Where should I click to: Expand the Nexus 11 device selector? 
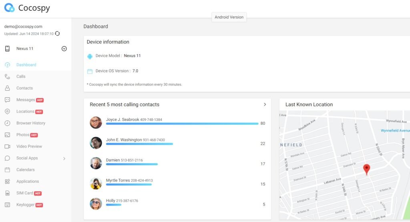64,48
